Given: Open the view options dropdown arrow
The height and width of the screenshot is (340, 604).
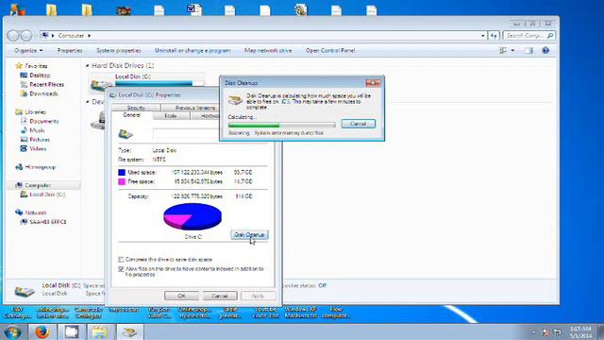Looking at the screenshot, I should pyautogui.click(x=512, y=50).
